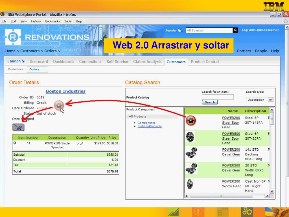The width and height of the screenshot is (289, 217).
Task: Click the People link
Action: point(261,51)
